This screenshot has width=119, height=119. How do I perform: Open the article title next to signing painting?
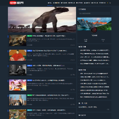click(x=49, y=36)
